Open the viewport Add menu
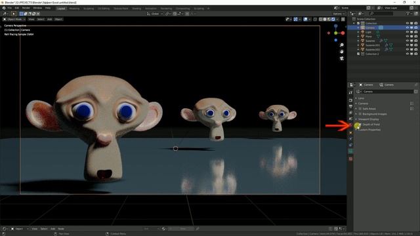 pyautogui.click(x=50, y=19)
